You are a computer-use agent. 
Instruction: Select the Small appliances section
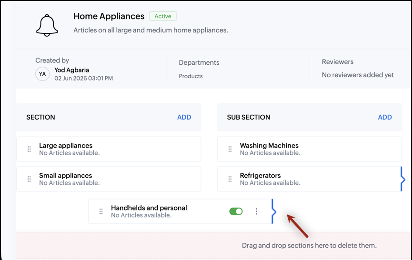pyautogui.click(x=109, y=179)
